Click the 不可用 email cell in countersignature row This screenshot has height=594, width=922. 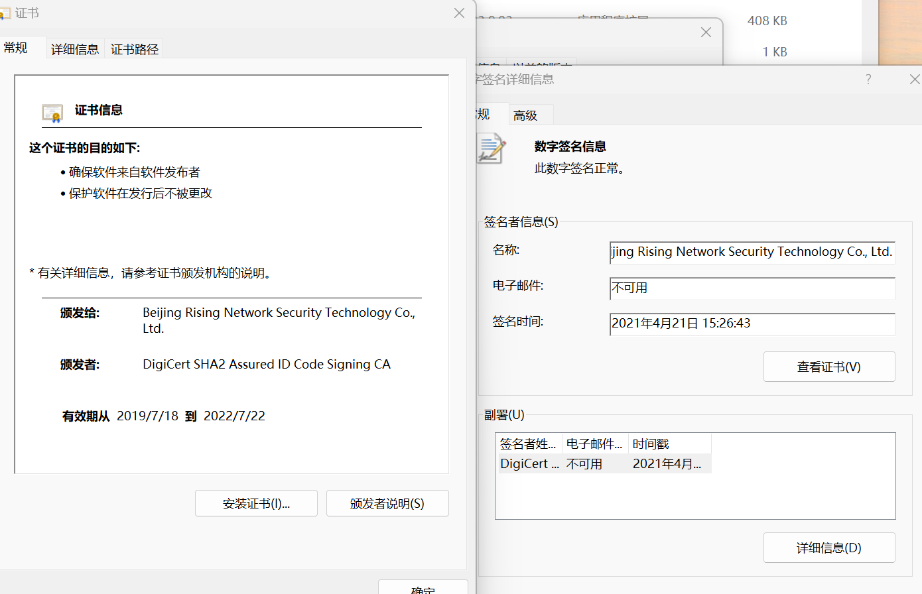pyautogui.click(x=584, y=464)
